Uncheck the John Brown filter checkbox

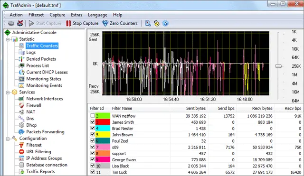[93, 134]
